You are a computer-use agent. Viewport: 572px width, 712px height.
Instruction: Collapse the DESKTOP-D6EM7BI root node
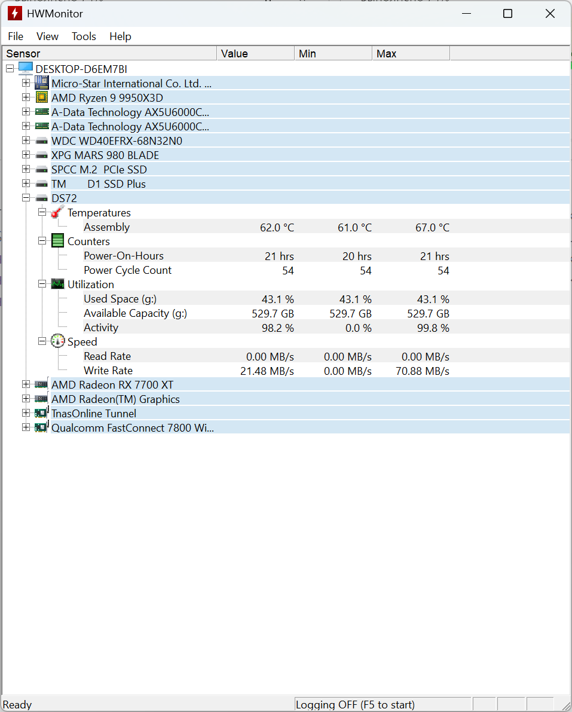click(10, 69)
